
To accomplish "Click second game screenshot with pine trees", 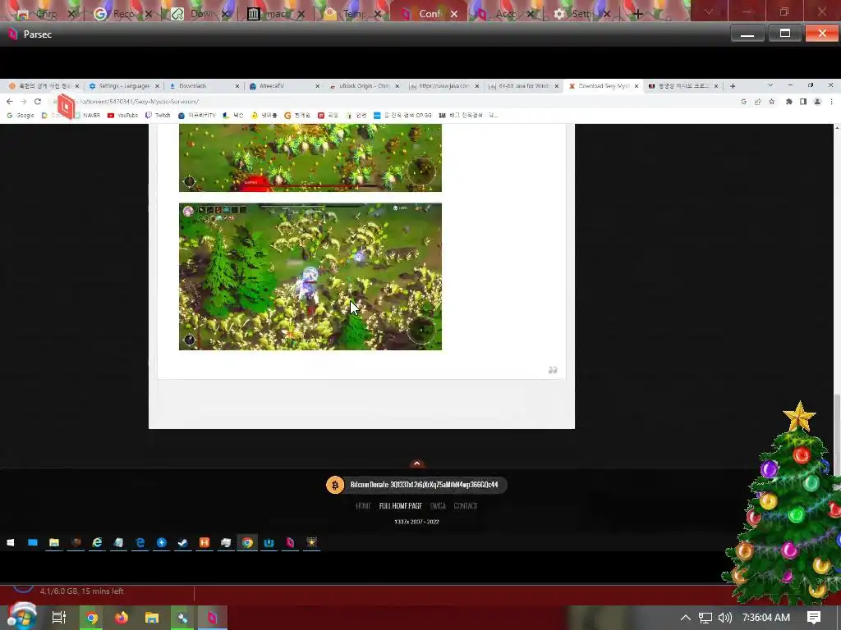I will [x=310, y=276].
